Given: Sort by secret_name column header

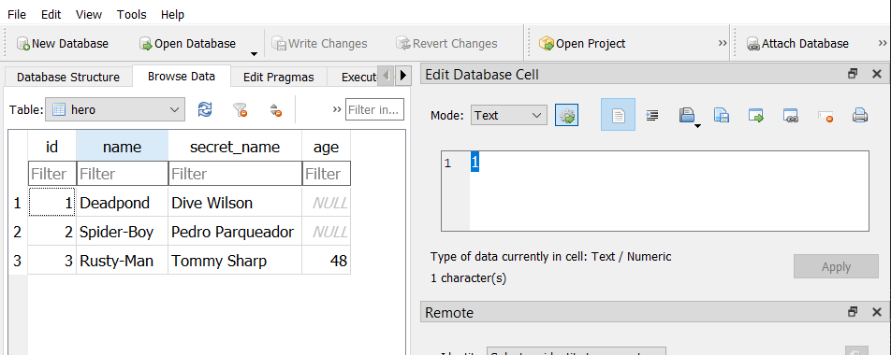Looking at the screenshot, I should [235, 147].
